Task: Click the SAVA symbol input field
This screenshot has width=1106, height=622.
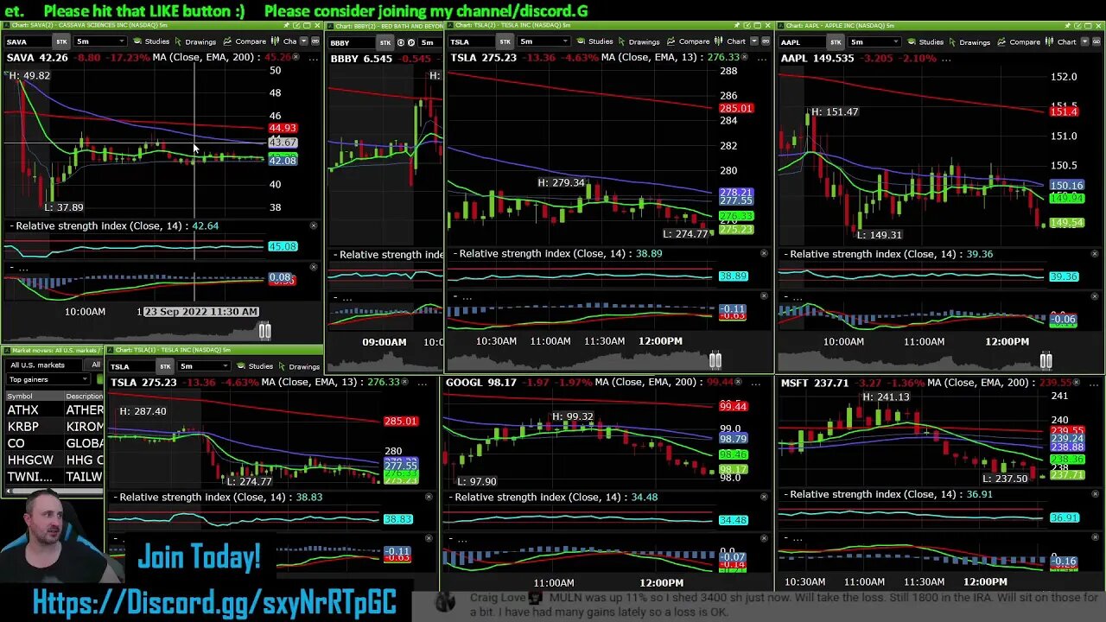Action: coord(28,41)
